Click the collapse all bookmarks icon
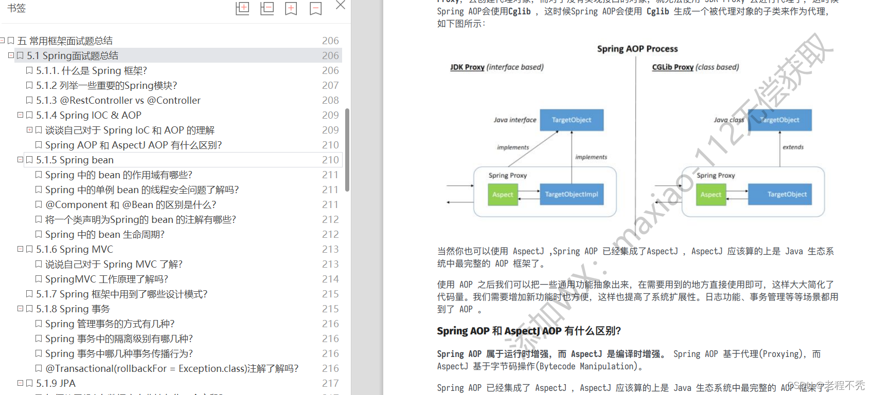This screenshot has height=395, width=873. (267, 8)
